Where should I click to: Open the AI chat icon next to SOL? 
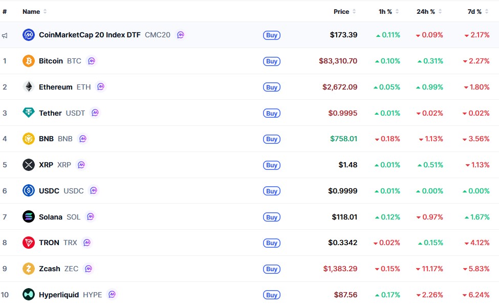[x=91, y=217]
